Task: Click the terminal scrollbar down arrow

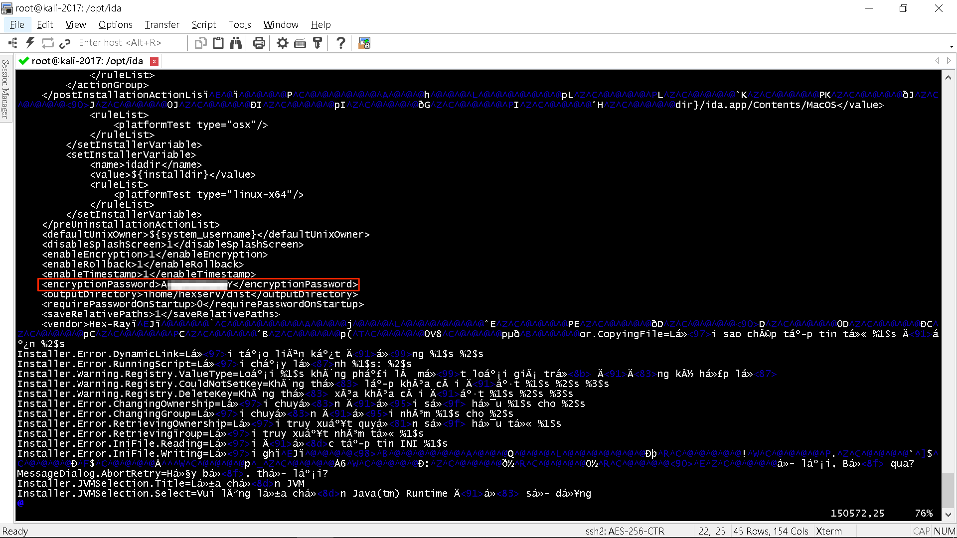Action: [948, 515]
